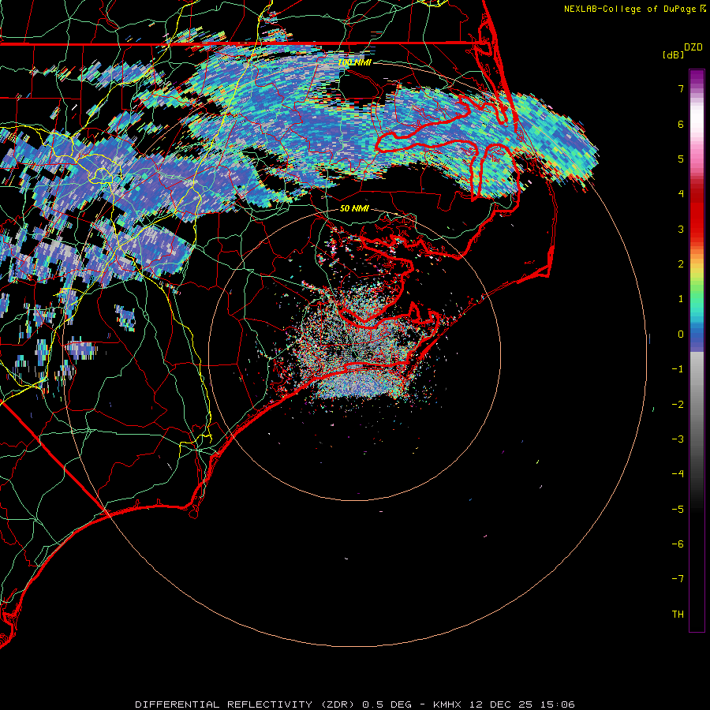The image size is (710, 710).
Task: Click the [dB] unit label
Action: (673, 54)
